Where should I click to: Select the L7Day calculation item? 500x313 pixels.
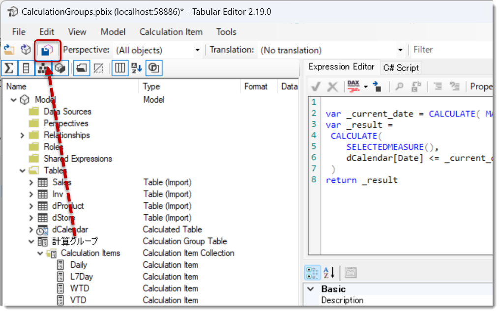click(x=82, y=277)
